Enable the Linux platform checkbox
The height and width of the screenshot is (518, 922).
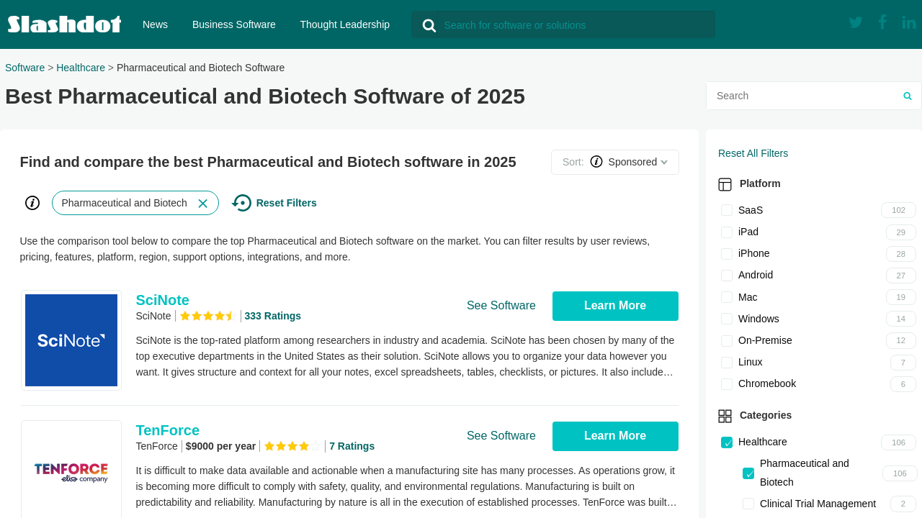[727, 363]
